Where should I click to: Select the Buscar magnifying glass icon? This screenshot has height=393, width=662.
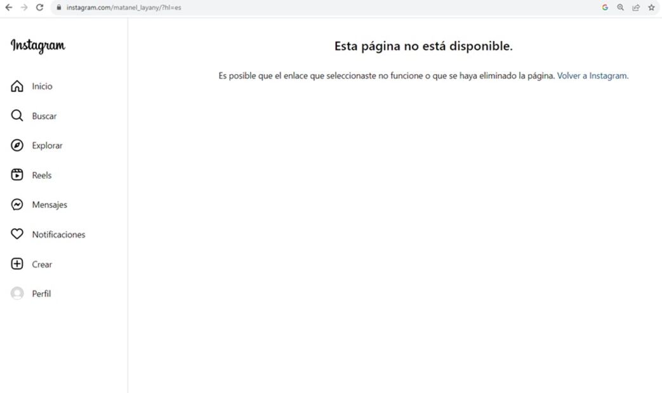[x=17, y=115]
